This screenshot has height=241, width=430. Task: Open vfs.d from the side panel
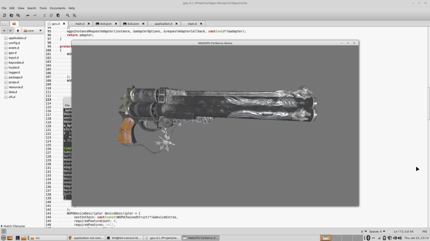click(x=12, y=97)
